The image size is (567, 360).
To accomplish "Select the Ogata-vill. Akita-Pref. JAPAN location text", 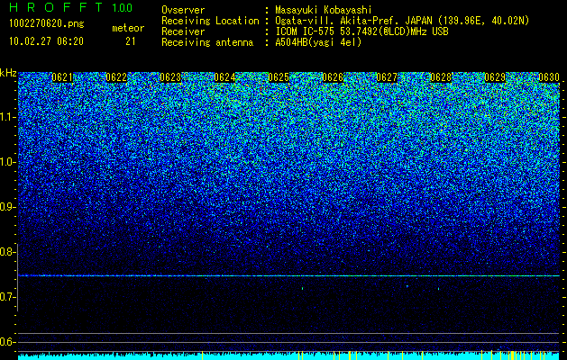I will click(x=402, y=21).
